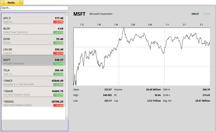Click the Volume value 28.48 Million
The height and width of the screenshot is (132, 216).
153,90
